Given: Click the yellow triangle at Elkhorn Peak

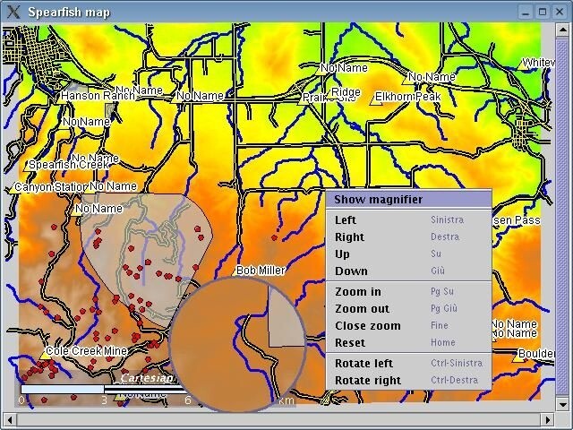Looking at the screenshot, I should pos(376,100).
